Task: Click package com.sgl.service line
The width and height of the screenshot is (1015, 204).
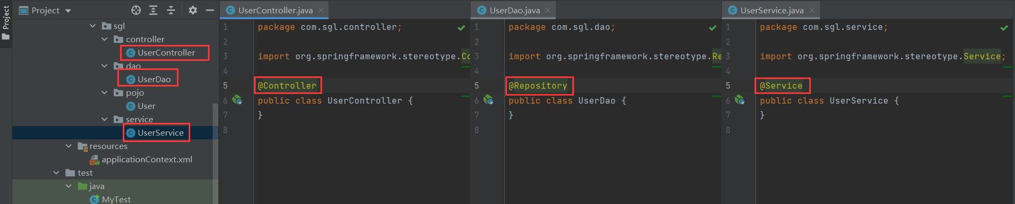Action: tap(824, 27)
